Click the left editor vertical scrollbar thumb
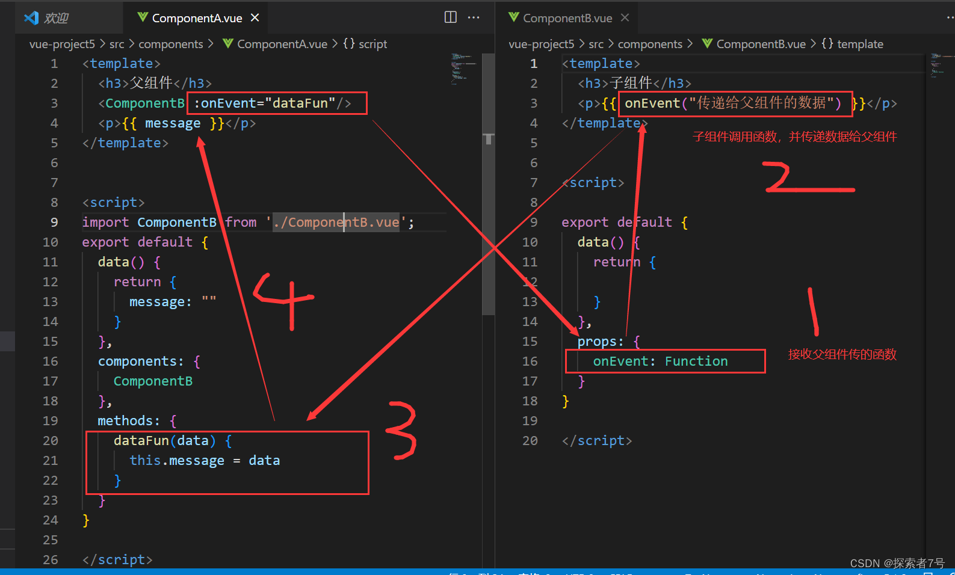This screenshot has height=575, width=955. pos(489,183)
